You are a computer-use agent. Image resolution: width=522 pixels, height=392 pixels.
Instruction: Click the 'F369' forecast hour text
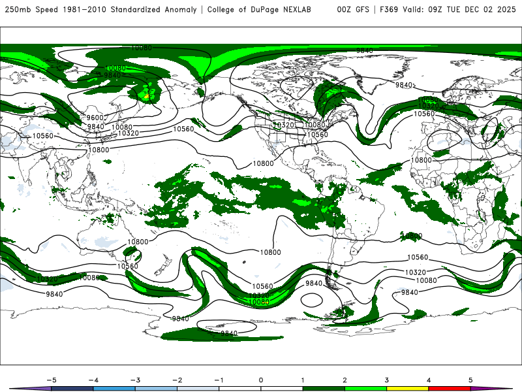pos(389,10)
